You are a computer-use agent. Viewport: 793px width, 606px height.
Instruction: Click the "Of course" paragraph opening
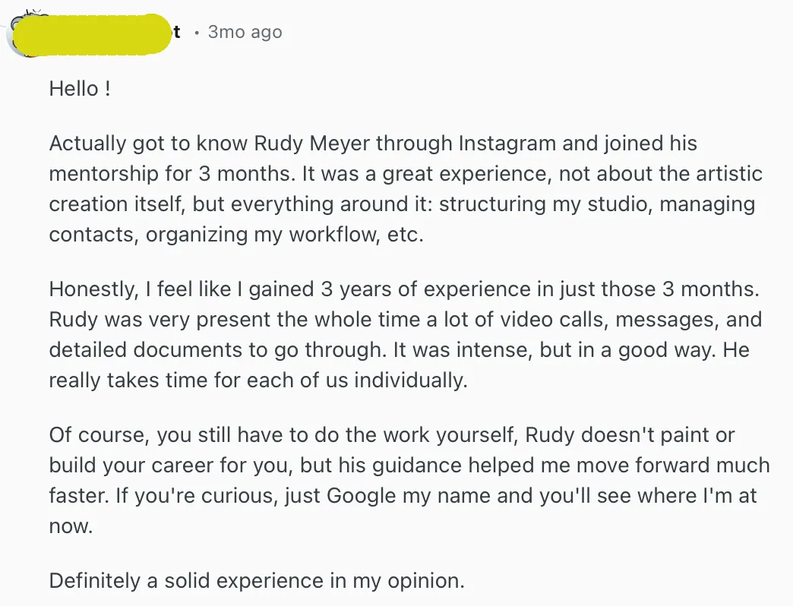point(93,435)
